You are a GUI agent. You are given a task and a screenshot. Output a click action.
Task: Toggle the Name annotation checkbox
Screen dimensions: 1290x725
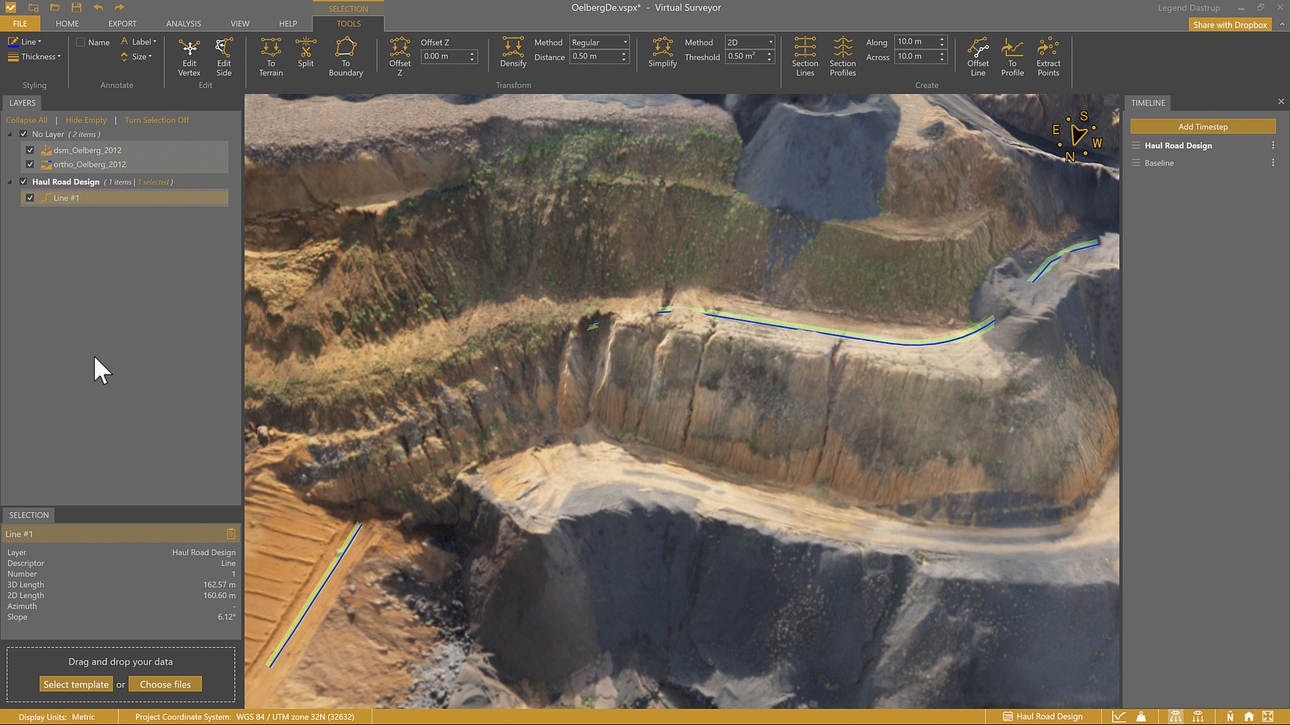click(81, 42)
